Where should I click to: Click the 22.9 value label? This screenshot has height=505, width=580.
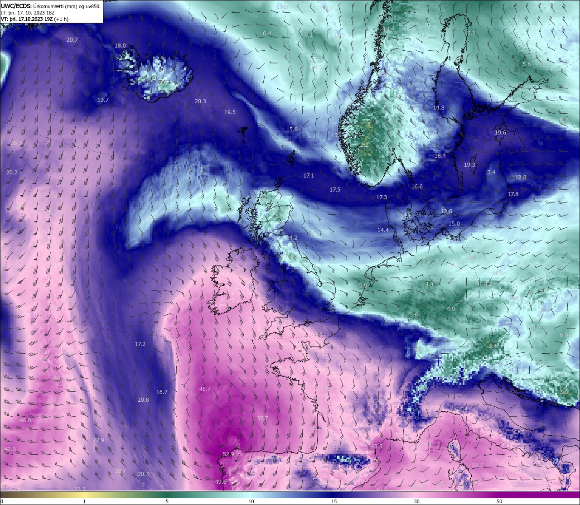[98, 440]
